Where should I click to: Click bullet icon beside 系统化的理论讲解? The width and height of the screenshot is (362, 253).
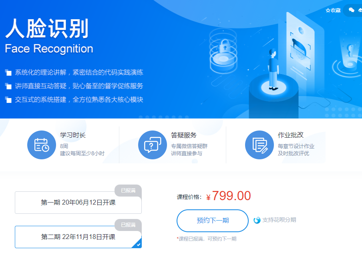pyautogui.click(x=8, y=72)
